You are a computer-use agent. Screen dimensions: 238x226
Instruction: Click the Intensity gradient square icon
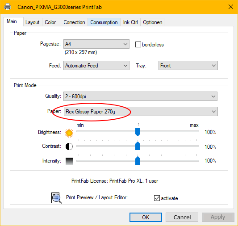click(x=69, y=161)
